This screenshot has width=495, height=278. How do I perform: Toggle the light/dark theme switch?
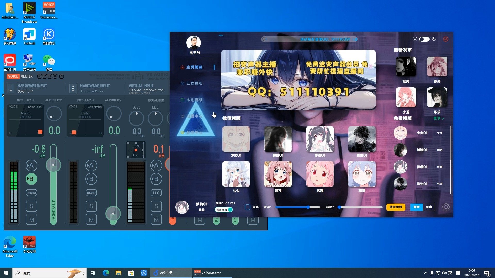(424, 39)
